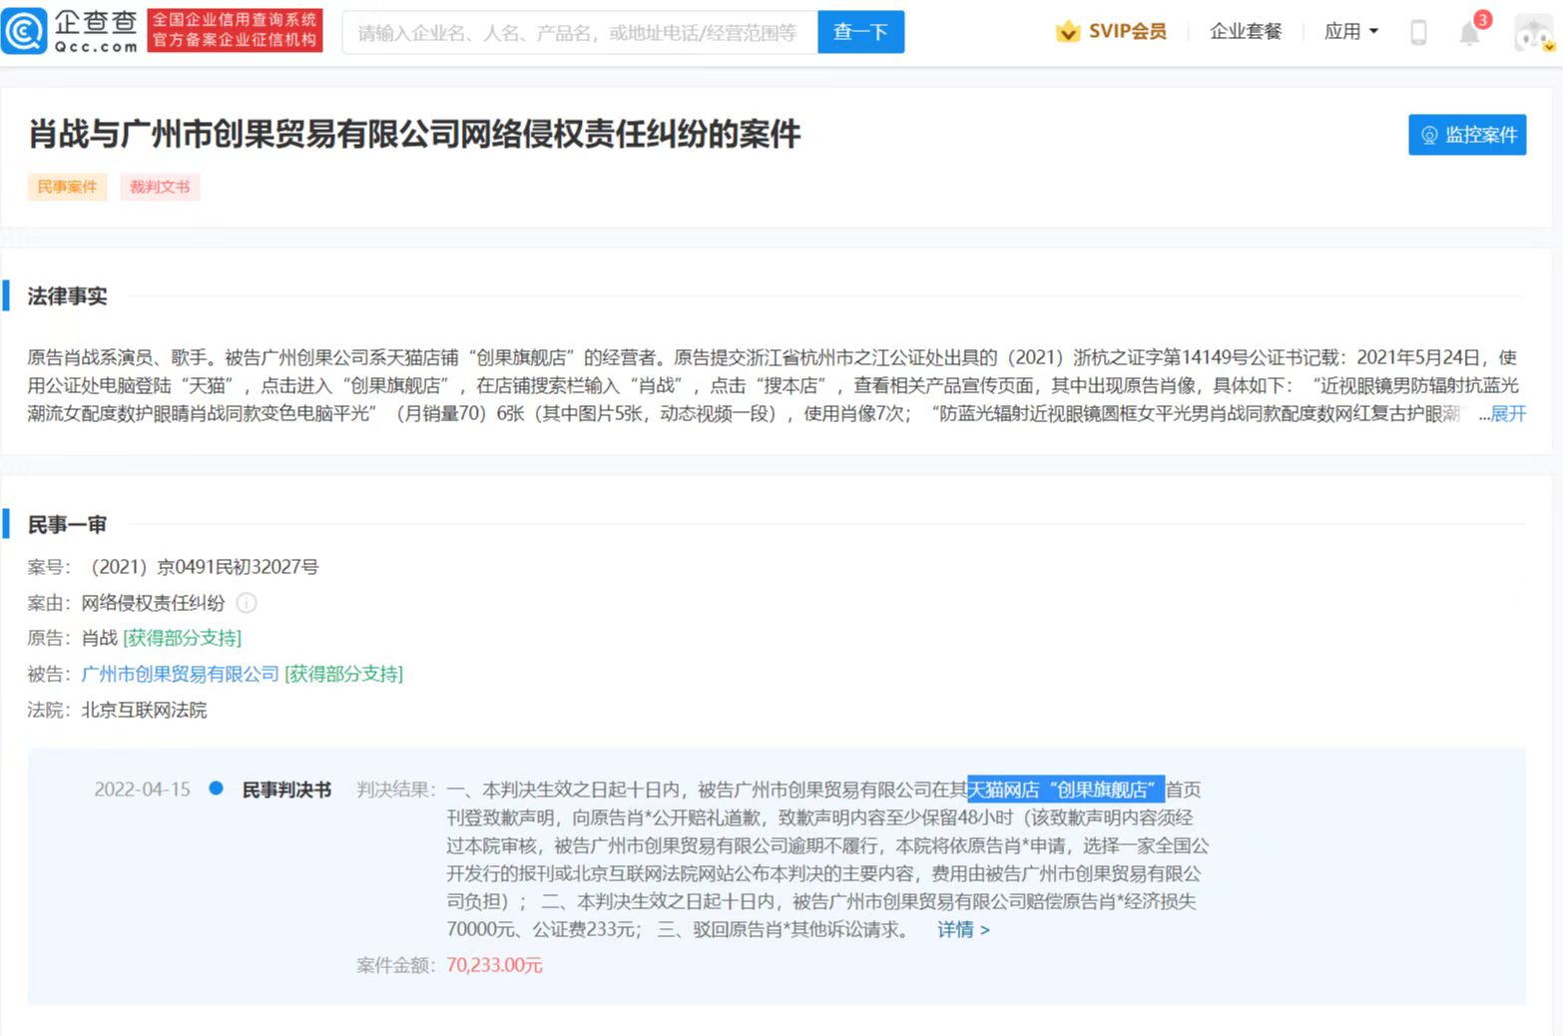Click the 民事判决书 document label

click(286, 789)
